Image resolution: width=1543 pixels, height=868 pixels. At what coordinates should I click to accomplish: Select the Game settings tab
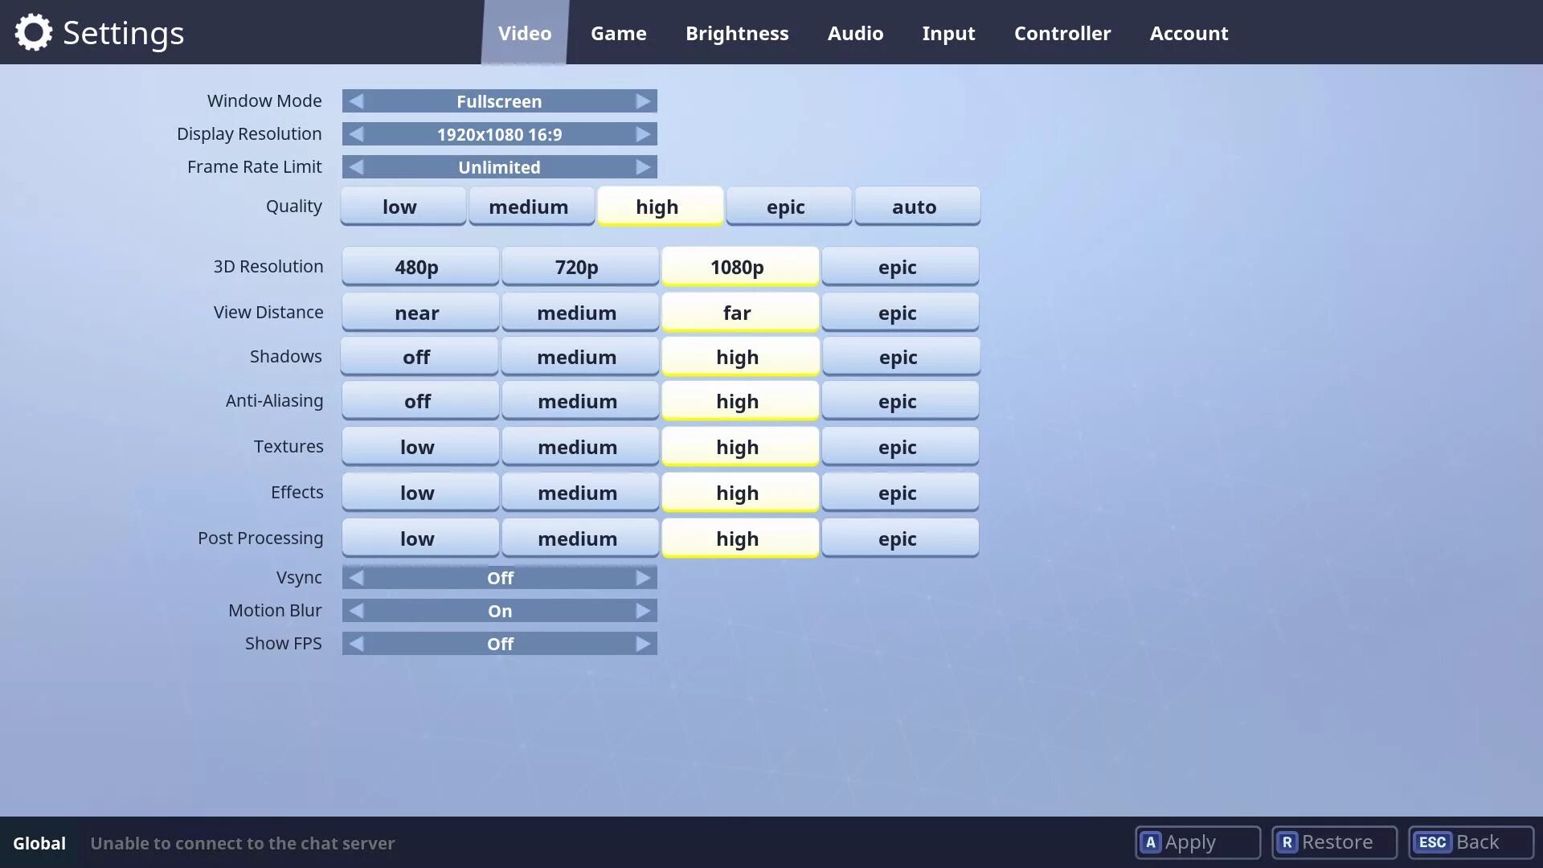coord(618,32)
